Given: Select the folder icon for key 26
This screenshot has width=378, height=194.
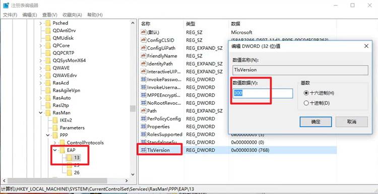Looking at the screenshot, I should coord(70,172).
